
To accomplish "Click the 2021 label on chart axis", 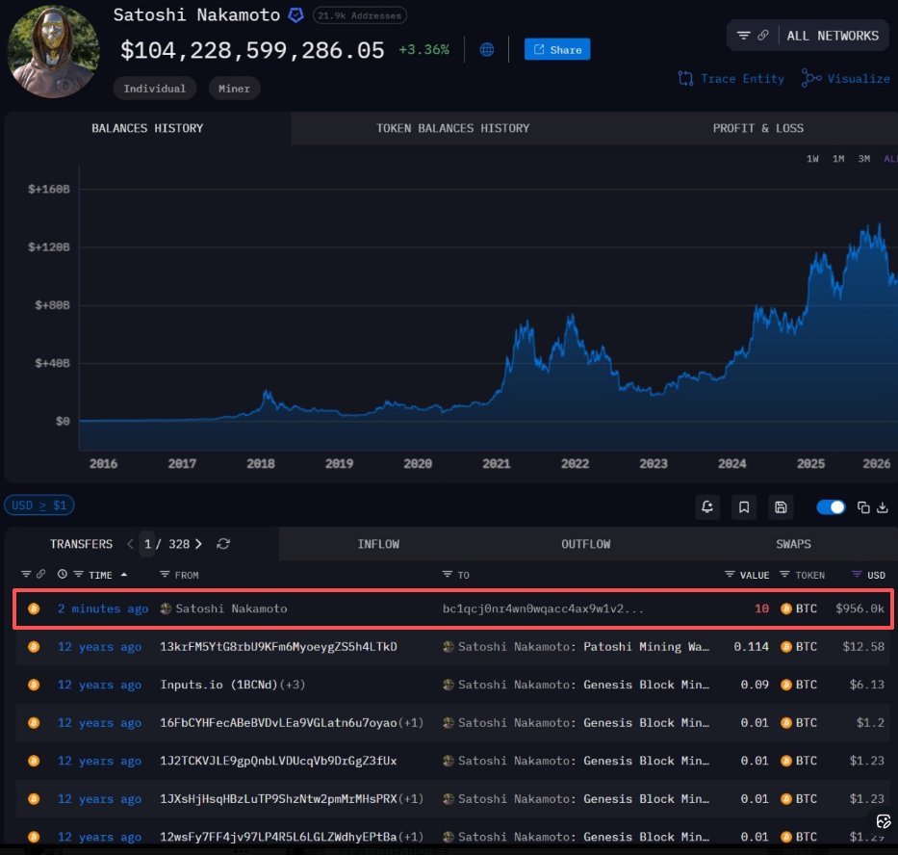I will tap(496, 463).
